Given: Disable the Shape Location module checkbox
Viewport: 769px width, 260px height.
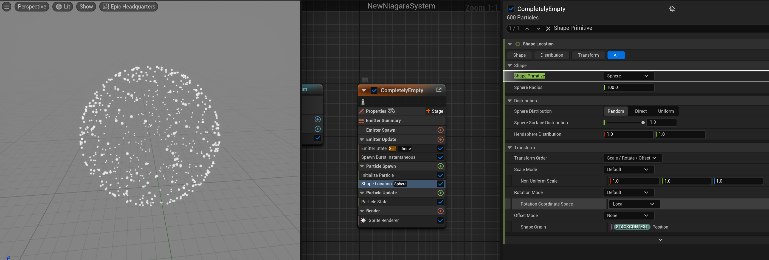Looking at the screenshot, I should (x=440, y=184).
